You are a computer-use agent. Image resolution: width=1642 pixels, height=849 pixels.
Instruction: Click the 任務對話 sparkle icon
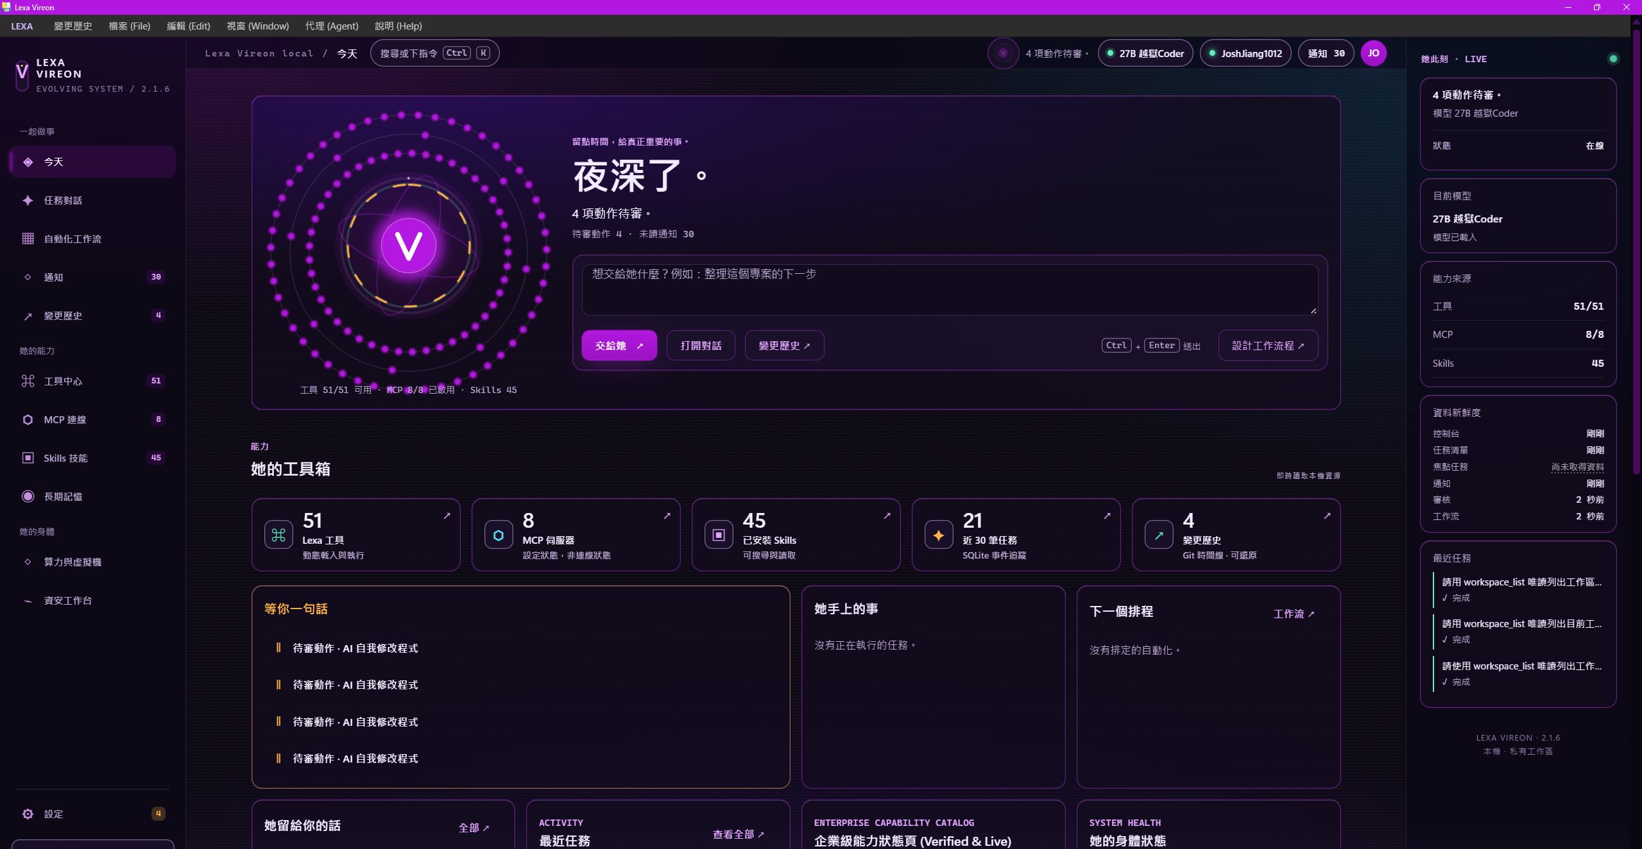28,200
